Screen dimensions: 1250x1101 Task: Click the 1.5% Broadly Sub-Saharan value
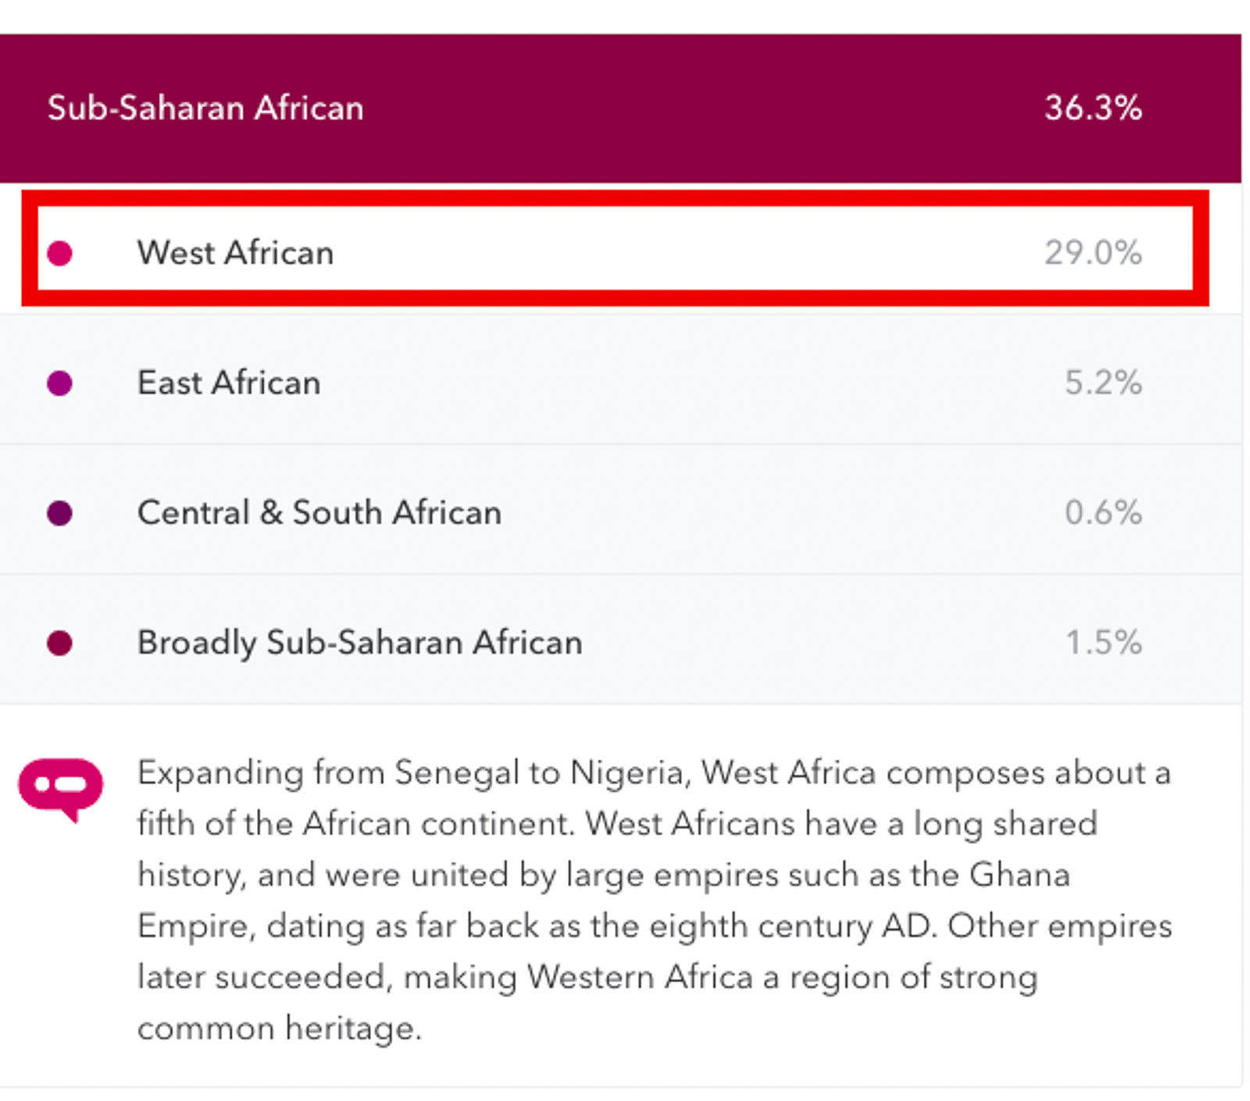(1103, 643)
